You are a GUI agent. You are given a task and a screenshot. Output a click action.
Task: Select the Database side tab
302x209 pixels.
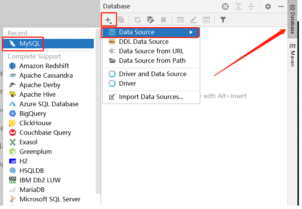[x=292, y=19]
